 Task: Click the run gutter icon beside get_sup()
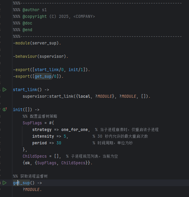(5, 183)
